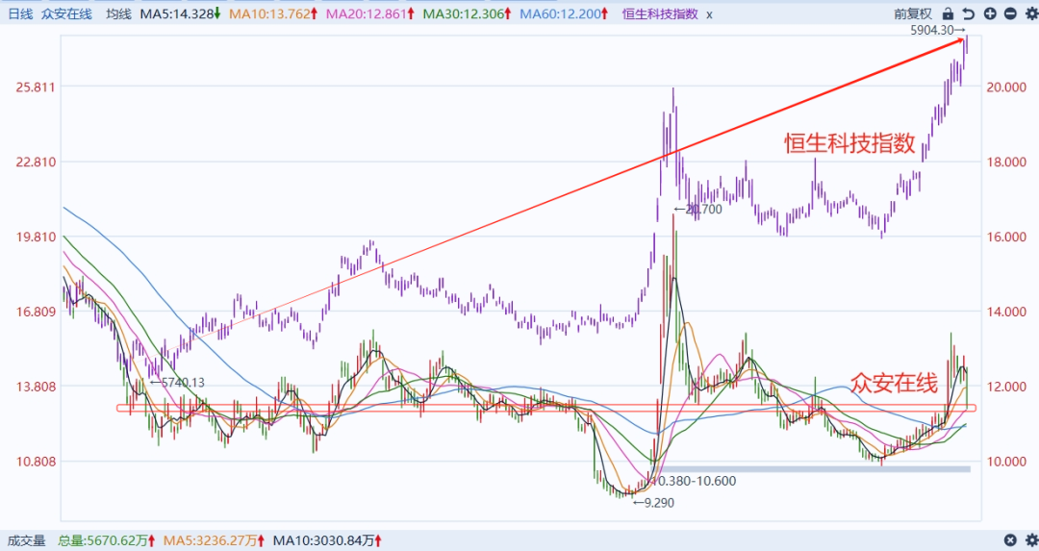Viewport: 1039px width, 551px height.
Task: Click the volume MA10:3030.84万 value
Action: click(327, 540)
